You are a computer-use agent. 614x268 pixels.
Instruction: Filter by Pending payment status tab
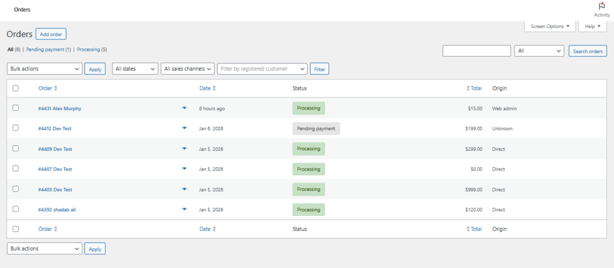48,49
